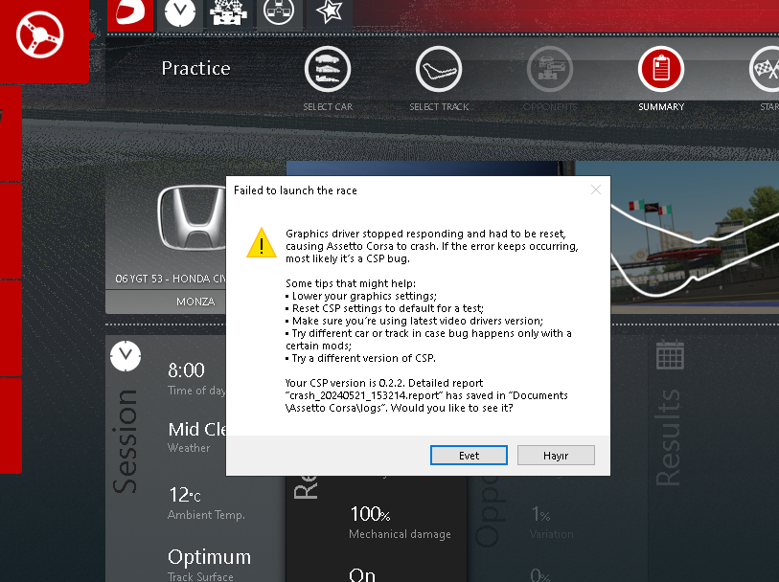The height and width of the screenshot is (582, 779).
Task: Select the clock tab in top bar
Action: 180,13
